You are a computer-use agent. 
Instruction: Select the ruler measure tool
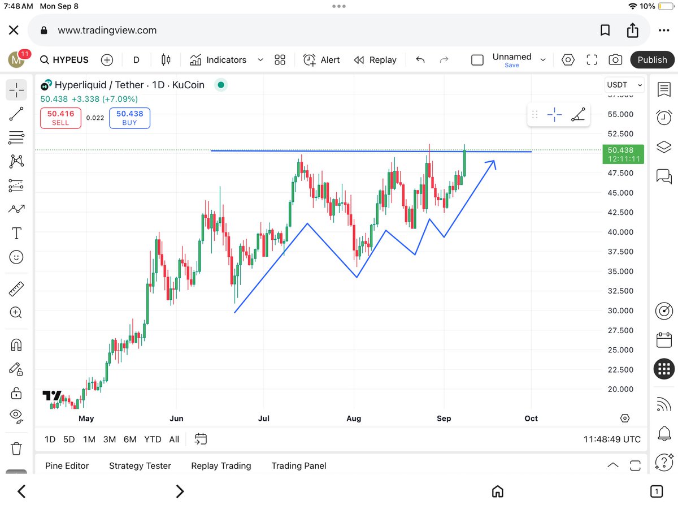point(16,290)
